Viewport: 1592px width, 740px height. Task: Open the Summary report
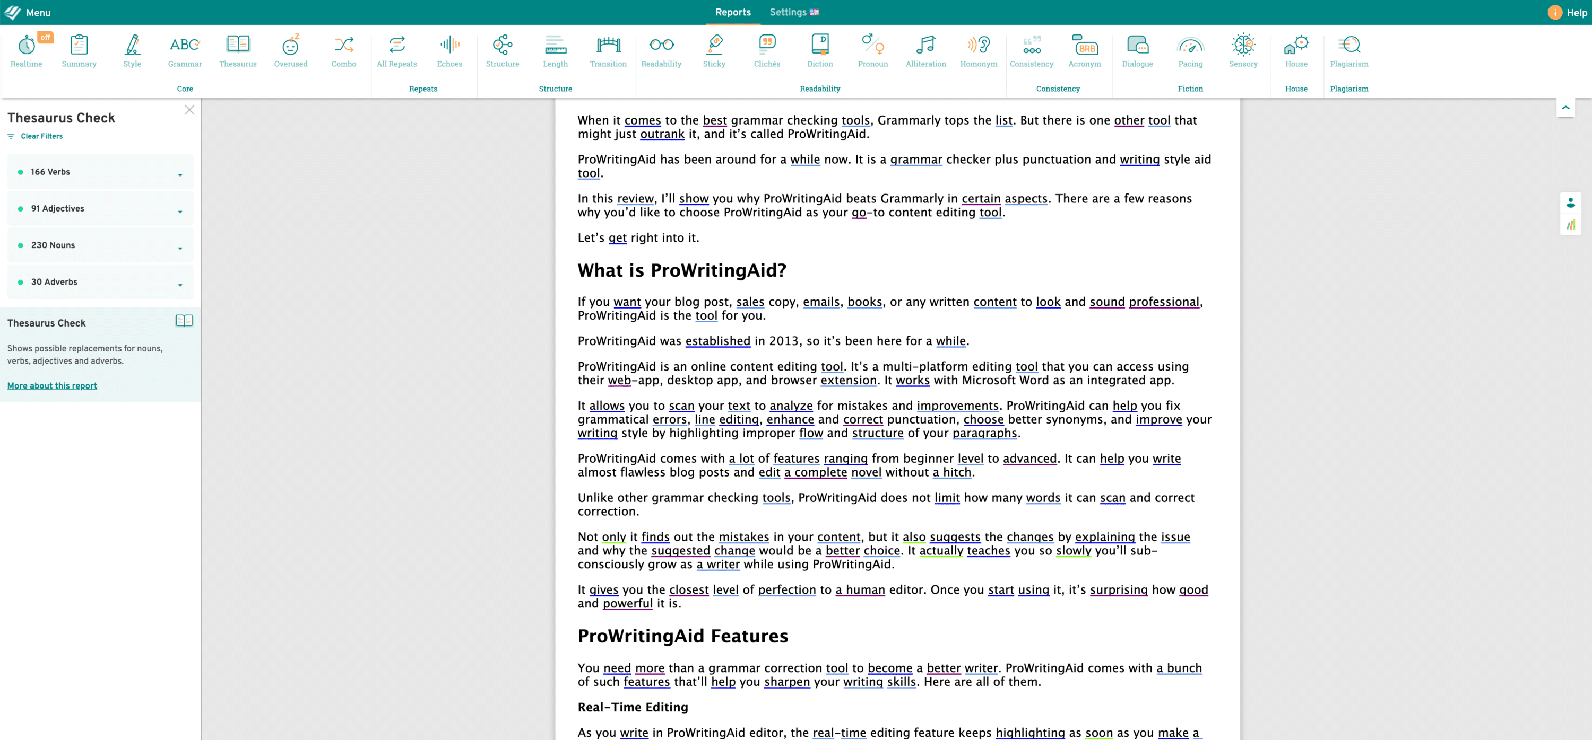pos(79,50)
